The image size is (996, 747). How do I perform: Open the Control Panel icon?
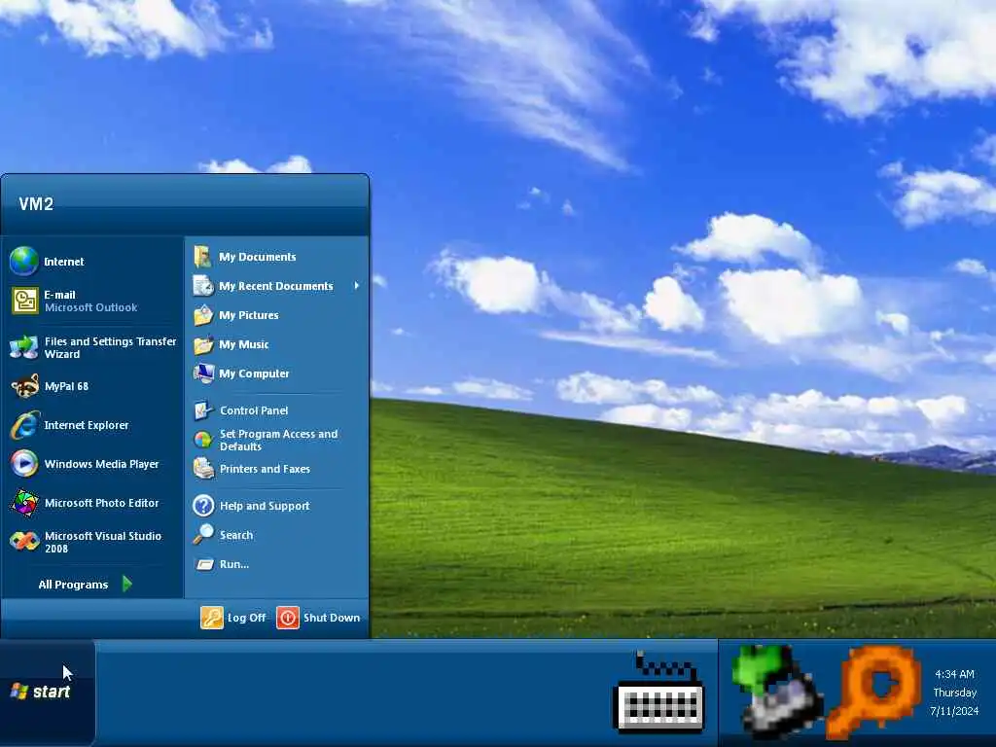(203, 410)
